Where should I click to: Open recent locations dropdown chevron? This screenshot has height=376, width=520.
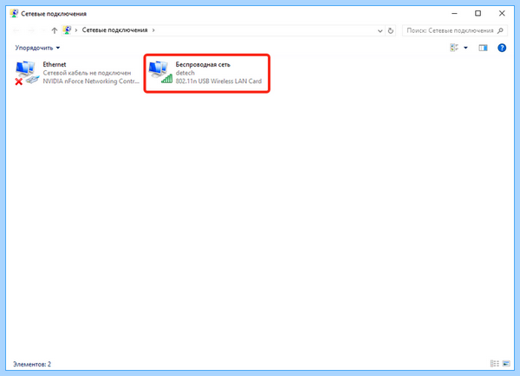[43, 30]
